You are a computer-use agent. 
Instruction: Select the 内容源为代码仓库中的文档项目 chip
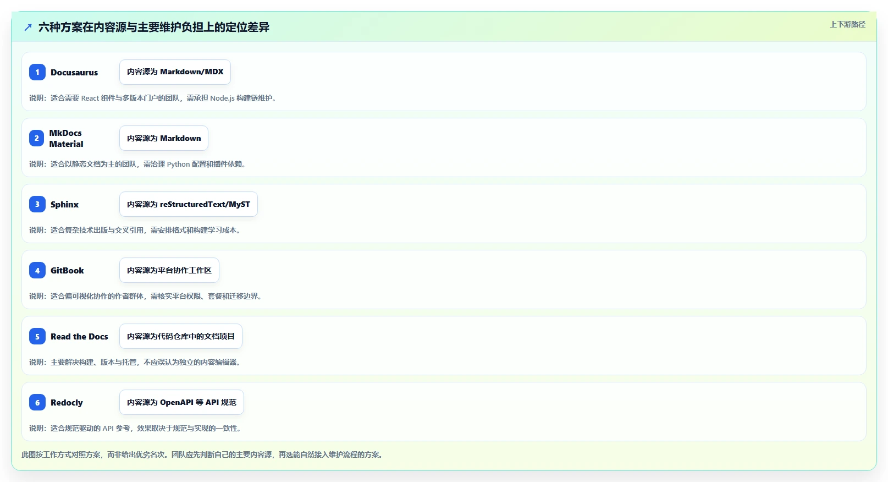pyautogui.click(x=181, y=336)
